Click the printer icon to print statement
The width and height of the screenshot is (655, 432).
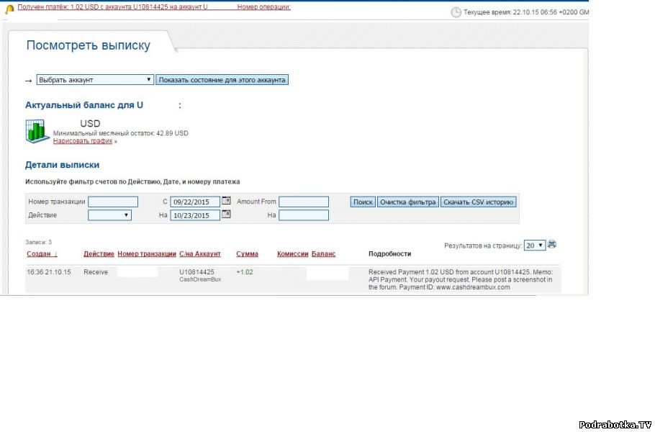(x=552, y=244)
